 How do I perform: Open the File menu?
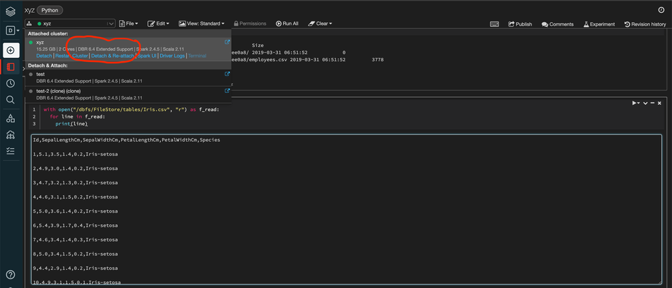click(130, 24)
